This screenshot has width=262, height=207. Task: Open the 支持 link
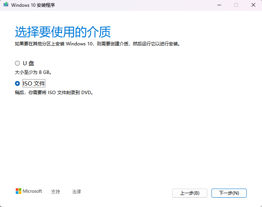point(55,192)
